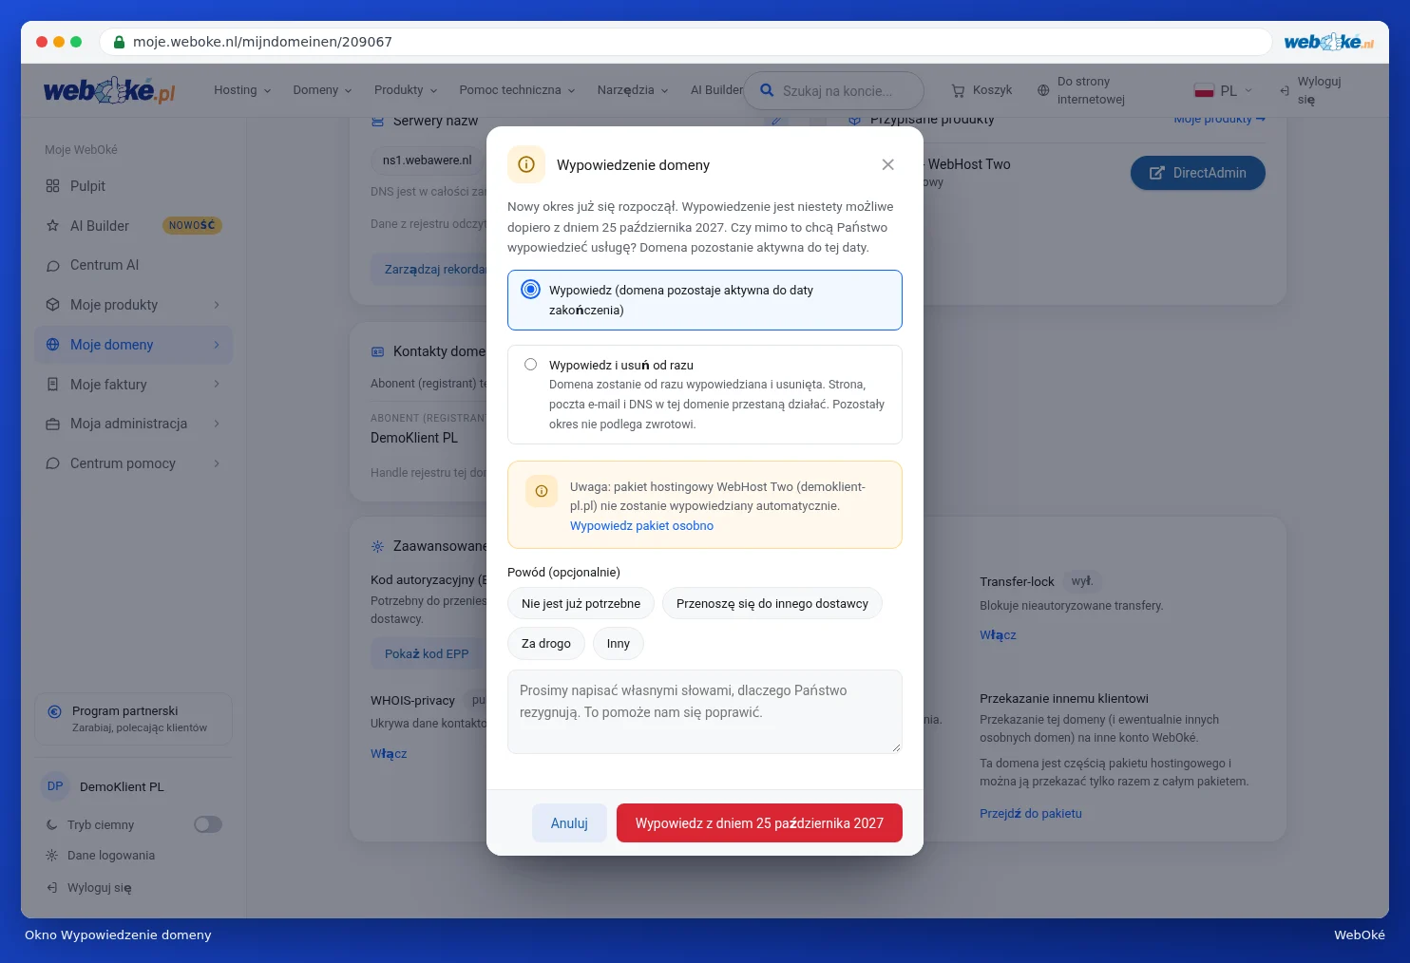Choose reason Inny
Screen dimensions: 1410x963
click(x=619, y=644)
